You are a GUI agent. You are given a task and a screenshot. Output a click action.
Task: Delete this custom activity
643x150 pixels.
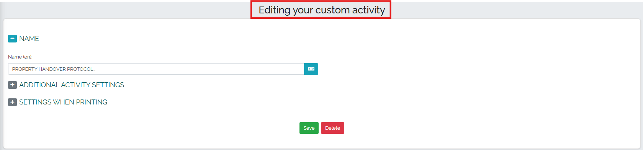[332, 128]
